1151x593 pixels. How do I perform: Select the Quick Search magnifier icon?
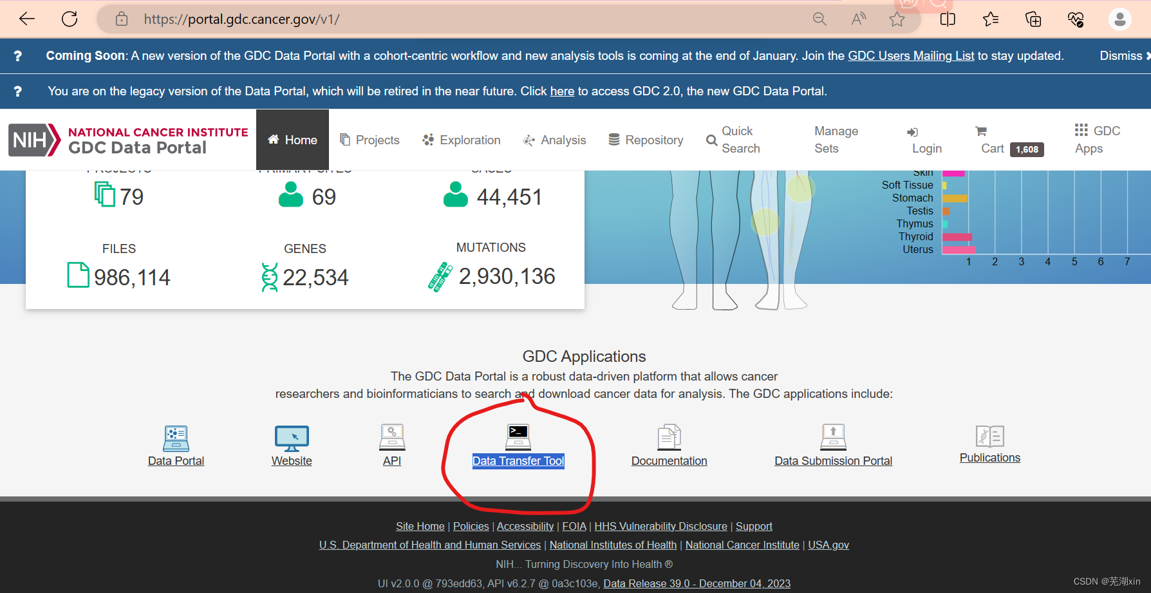pos(711,140)
